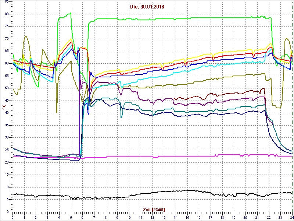
Task: Click the y-axis value 85
Action: [7, 2]
